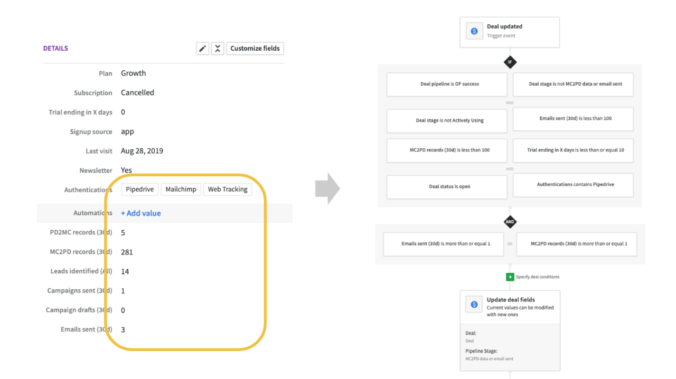Select the Web Tracking authentication tag

tap(228, 189)
